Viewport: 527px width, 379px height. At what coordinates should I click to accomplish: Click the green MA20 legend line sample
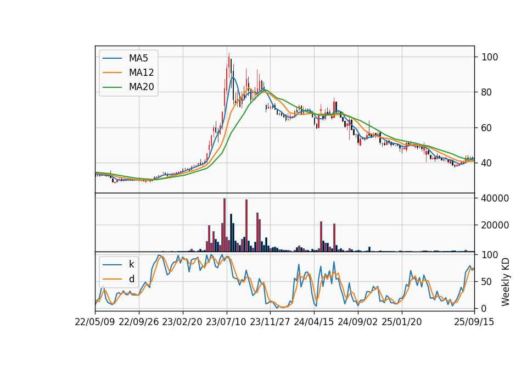112,87
